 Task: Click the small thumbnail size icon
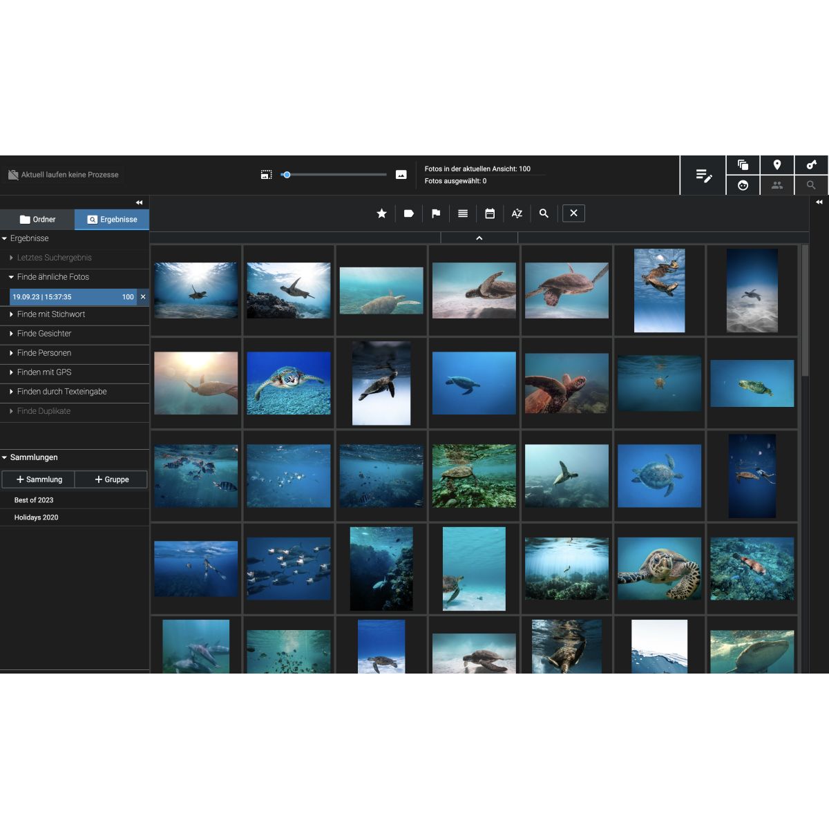point(266,175)
